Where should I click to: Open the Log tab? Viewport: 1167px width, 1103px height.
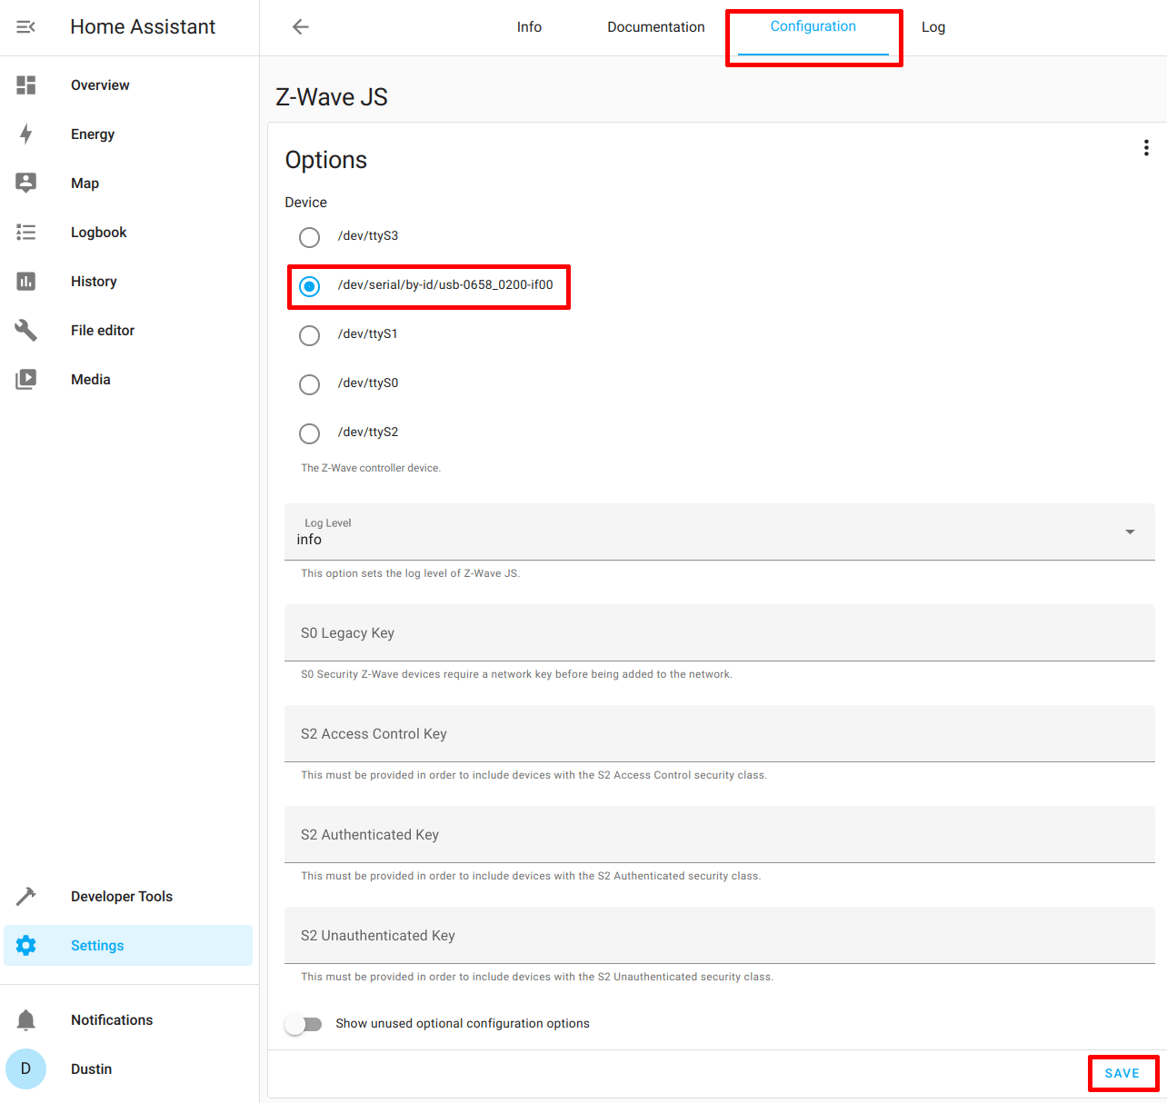(933, 26)
